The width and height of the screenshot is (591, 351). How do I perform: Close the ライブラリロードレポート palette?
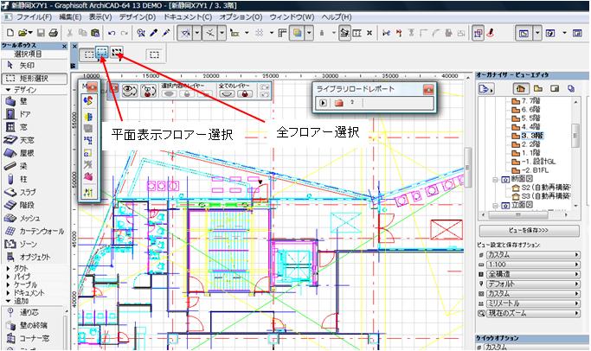pyautogui.click(x=427, y=89)
